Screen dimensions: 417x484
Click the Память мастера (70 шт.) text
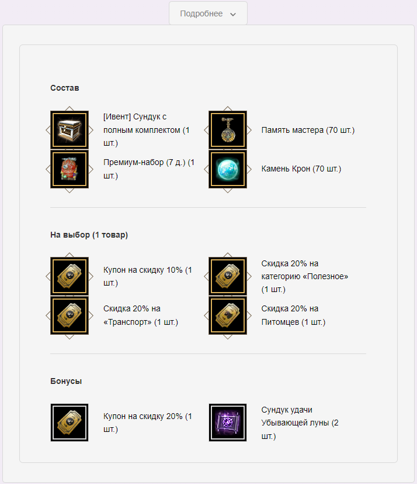[x=308, y=131]
